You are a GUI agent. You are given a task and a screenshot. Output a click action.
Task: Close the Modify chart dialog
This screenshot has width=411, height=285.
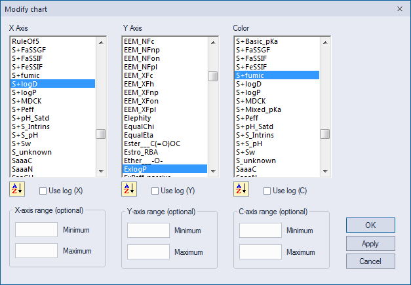coord(400,9)
